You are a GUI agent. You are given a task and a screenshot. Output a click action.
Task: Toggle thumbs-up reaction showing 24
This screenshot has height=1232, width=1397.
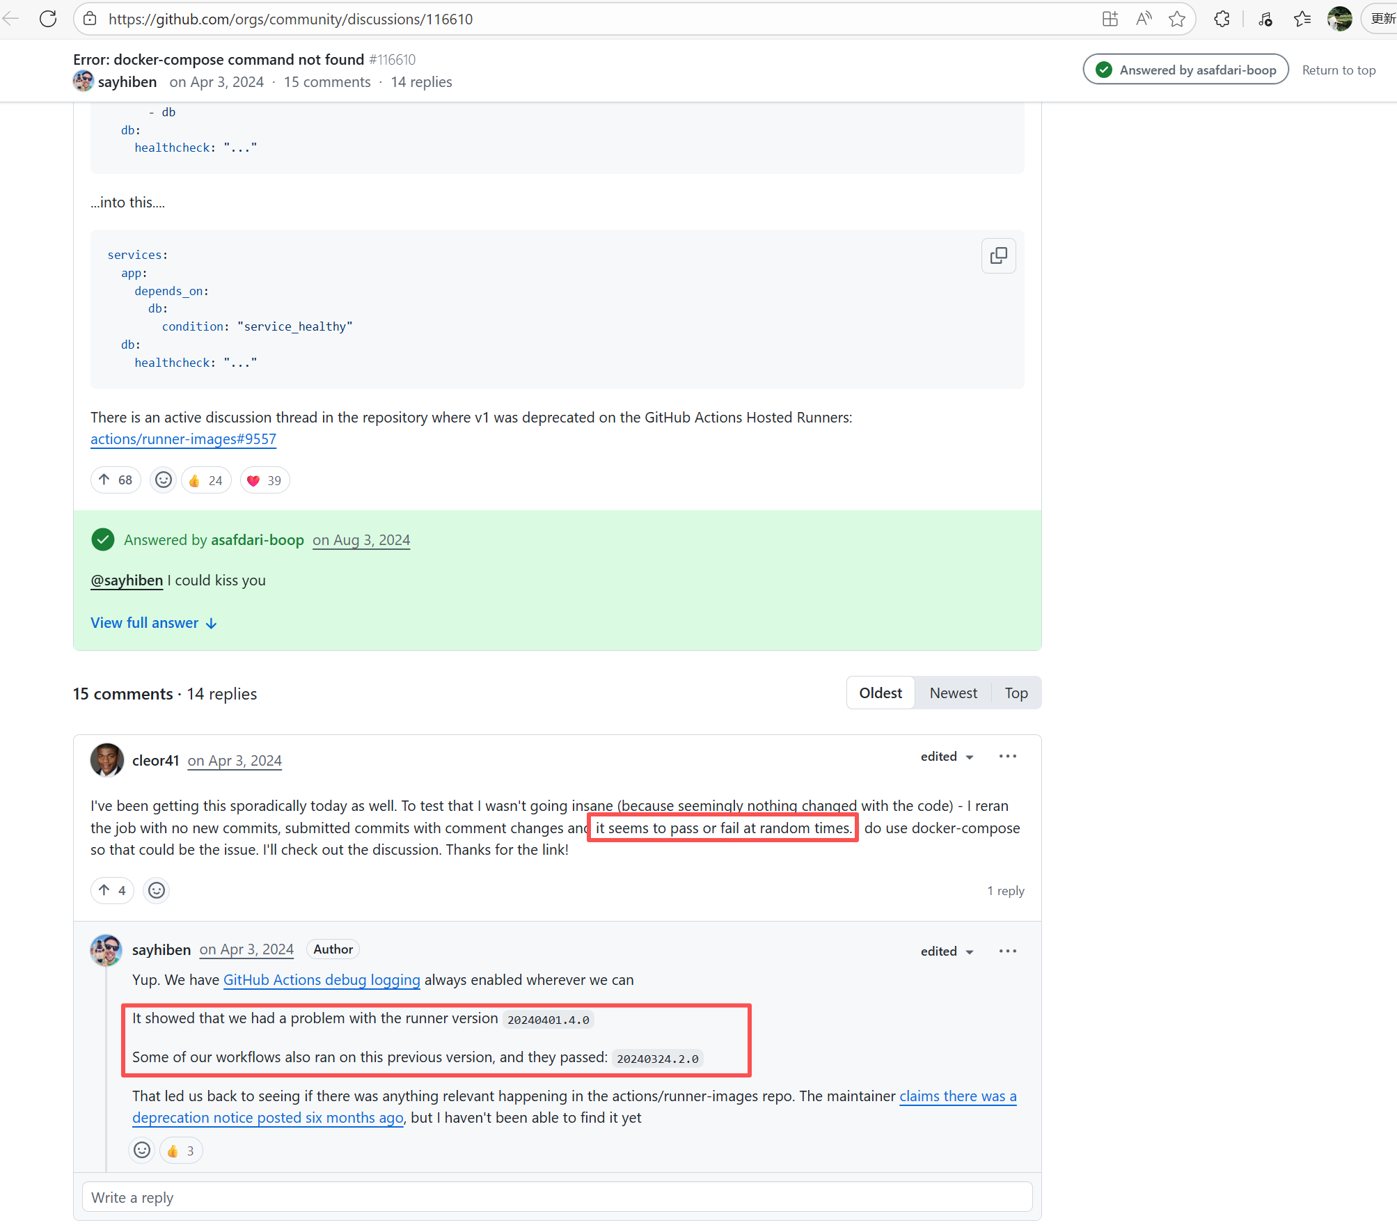(206, 480)
